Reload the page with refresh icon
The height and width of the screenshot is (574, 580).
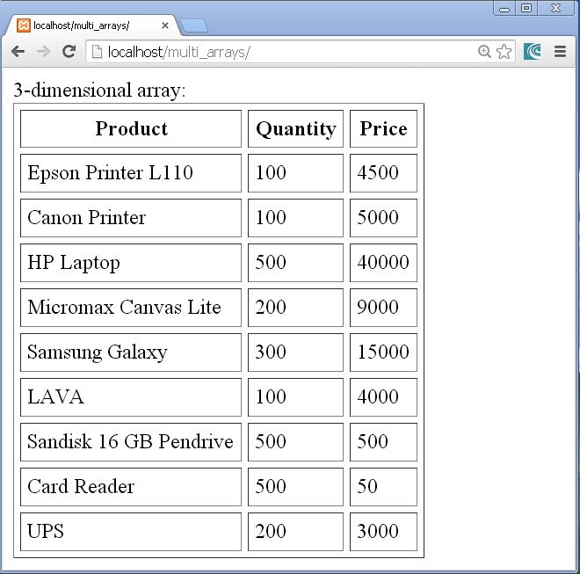(69, 52)
